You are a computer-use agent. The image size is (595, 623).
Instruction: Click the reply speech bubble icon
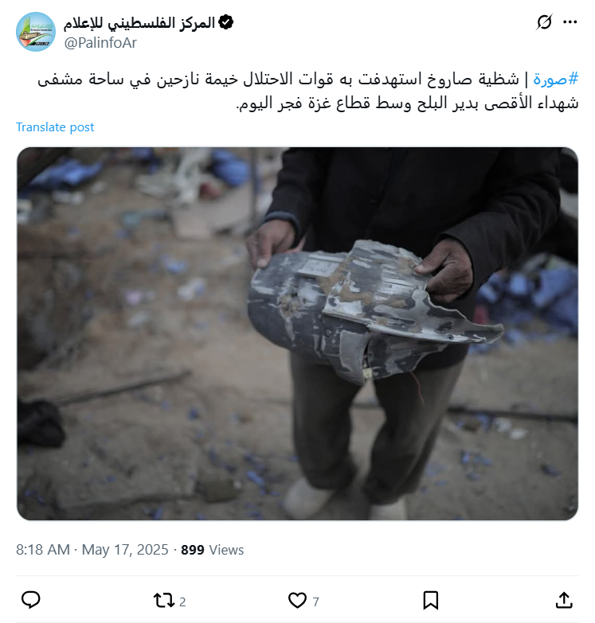[30, 600]
